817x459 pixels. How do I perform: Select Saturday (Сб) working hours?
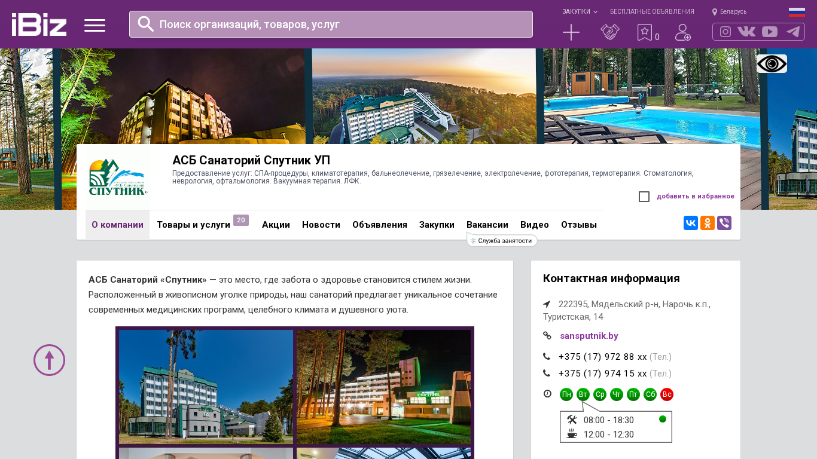click(650, 394)
